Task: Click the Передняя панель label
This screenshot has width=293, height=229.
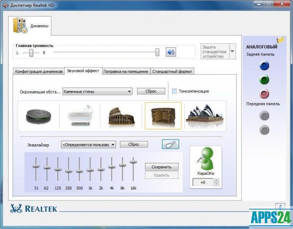Action: pyautogui.click(x=263, y=104)
